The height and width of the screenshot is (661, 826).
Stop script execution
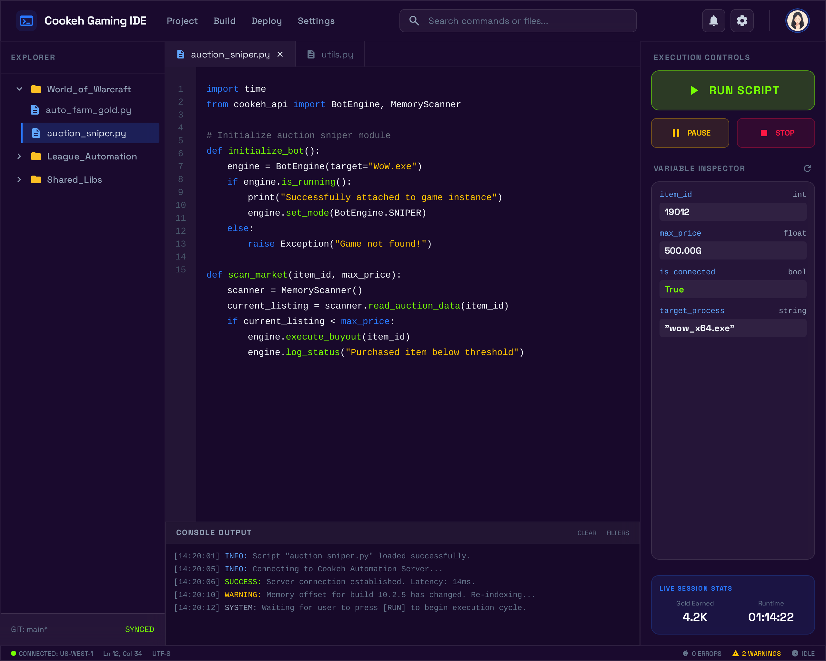[x=775, y=133]
